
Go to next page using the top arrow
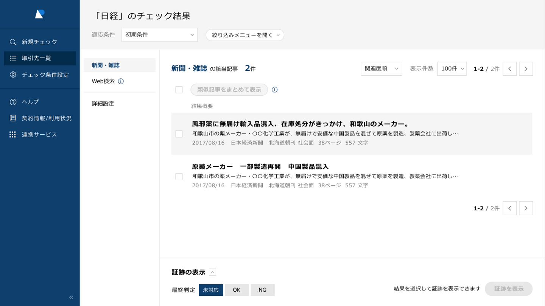(x=526, y=69)
